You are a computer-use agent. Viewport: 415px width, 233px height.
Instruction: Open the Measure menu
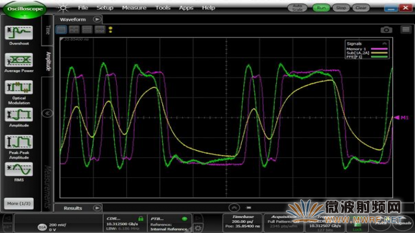pos(134,8)
